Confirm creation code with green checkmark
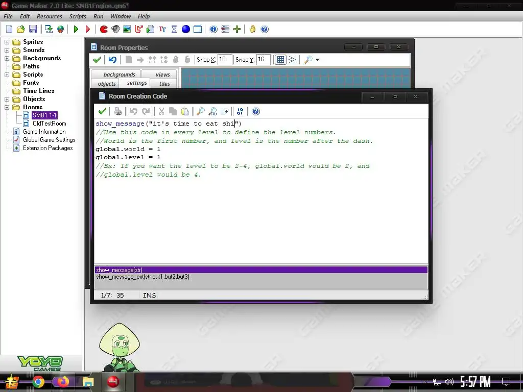523x392 pixels. tap(102, 111)
